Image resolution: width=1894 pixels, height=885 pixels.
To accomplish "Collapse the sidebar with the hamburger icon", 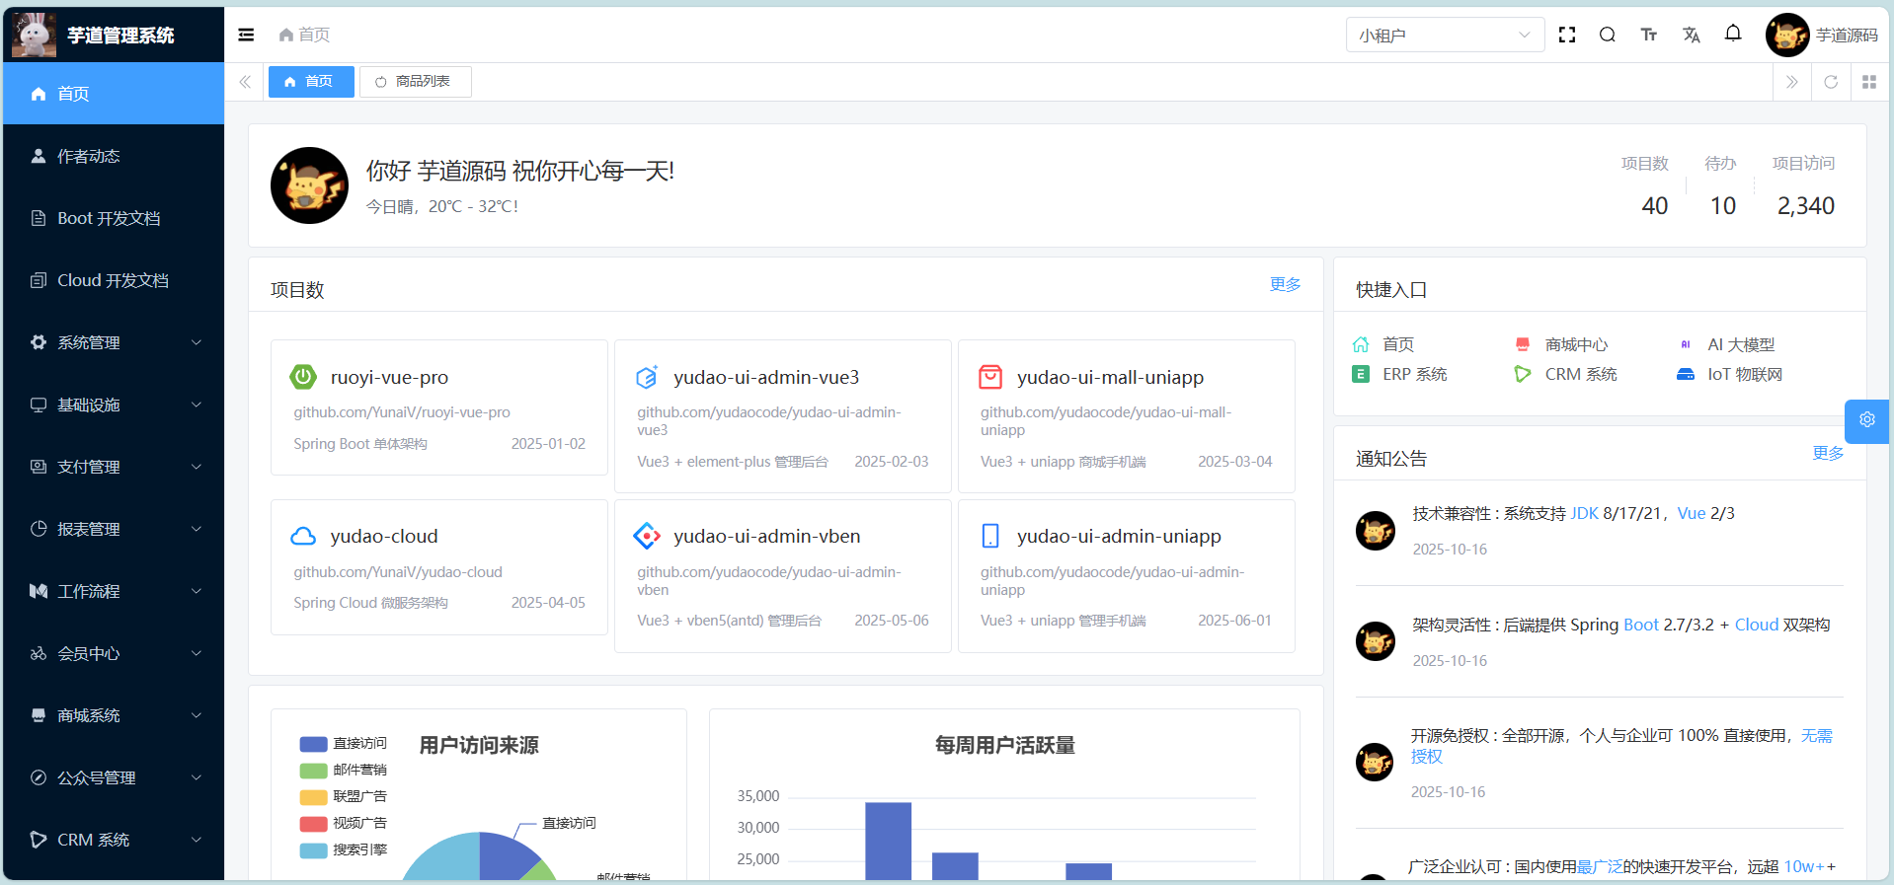I will pyautogui.click(x=246, y=35).
